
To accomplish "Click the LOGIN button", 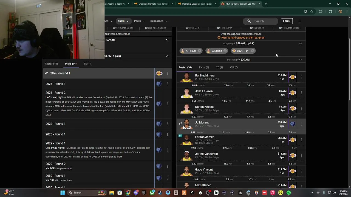I will [x=287, y=21].
